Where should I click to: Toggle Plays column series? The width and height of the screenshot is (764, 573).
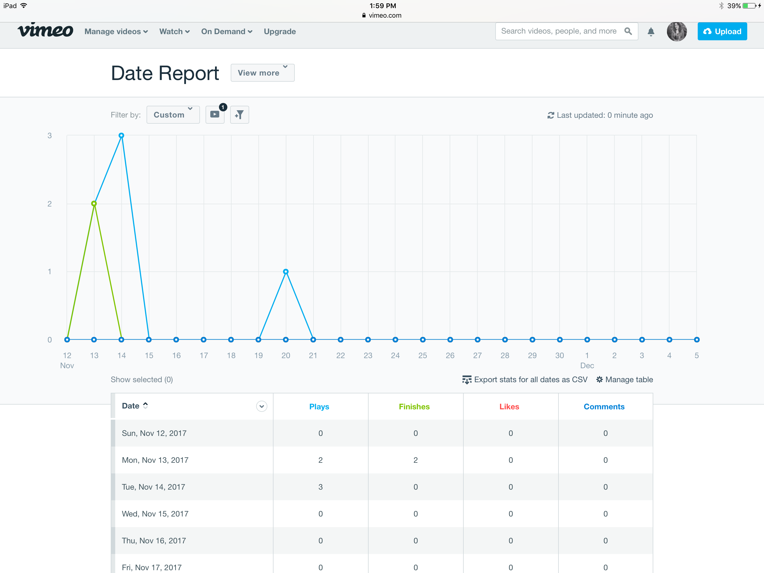click(319, 407)
